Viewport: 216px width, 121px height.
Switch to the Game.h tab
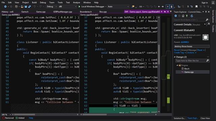tap(25, 12)
